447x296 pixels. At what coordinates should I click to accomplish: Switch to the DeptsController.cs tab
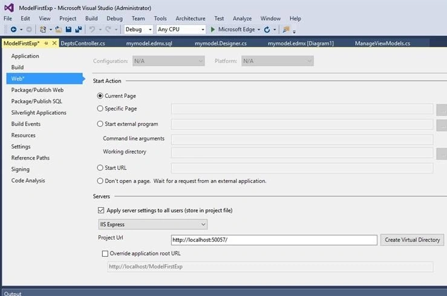(83, 43)
